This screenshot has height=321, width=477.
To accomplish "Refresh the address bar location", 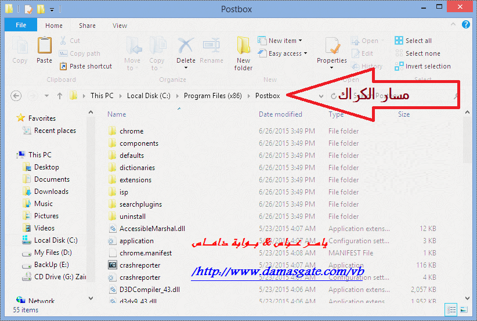I will click(334, 96).
